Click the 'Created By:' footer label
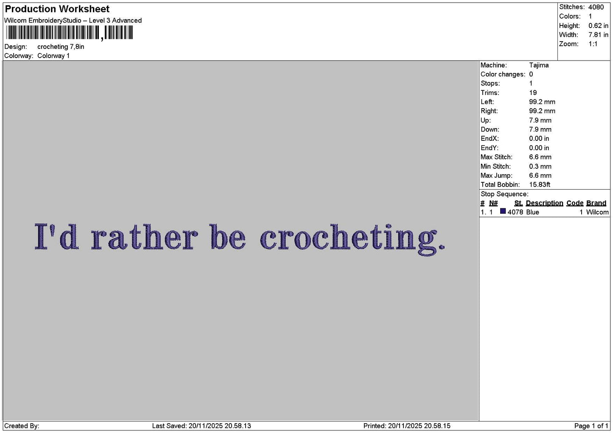Viewport: 613px width, 433px height. point(22,426)
